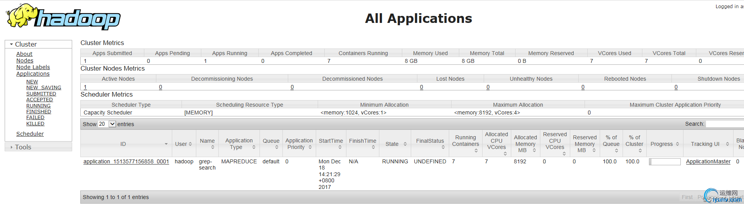Filter applications by SUBMITTED state
The width and height of the screenshot is (744, 206).
(x=41, y=94)
